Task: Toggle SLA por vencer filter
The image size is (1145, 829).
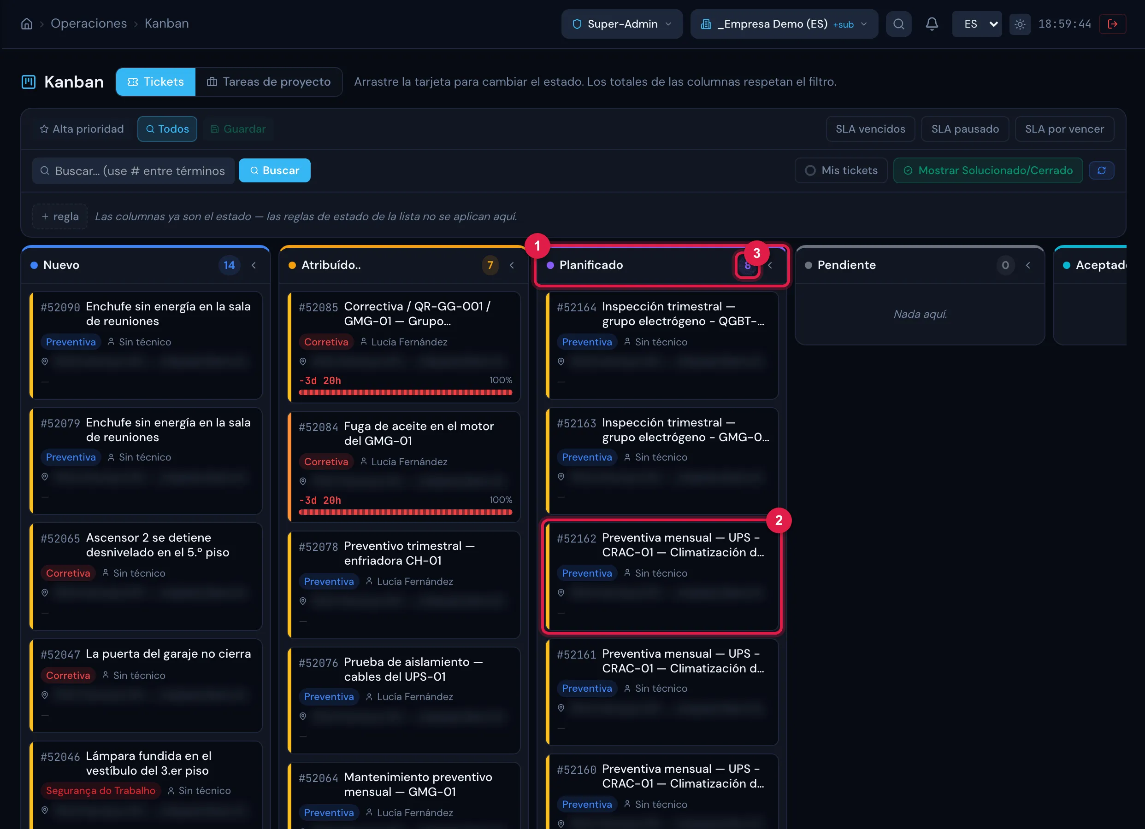Action: pyautogui.click(x=1064, y=129)
